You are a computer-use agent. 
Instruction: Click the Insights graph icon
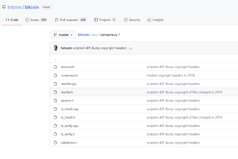click(150, 20)
